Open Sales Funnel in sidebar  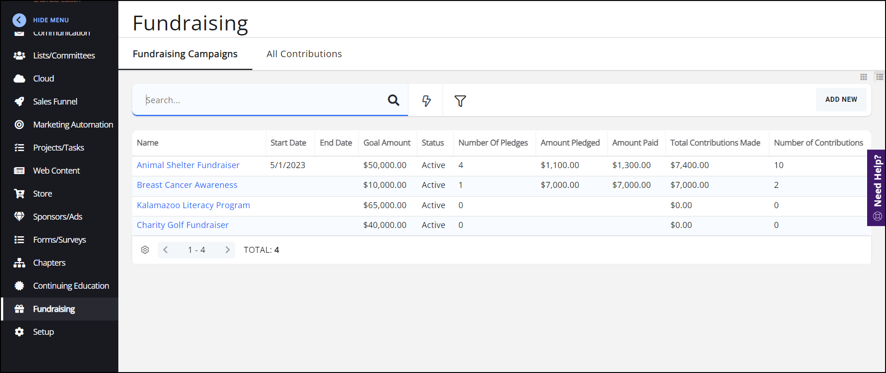coord(55,101)
